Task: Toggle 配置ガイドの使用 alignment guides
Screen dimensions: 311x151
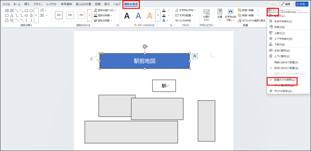Action: (x=284, y=80)
